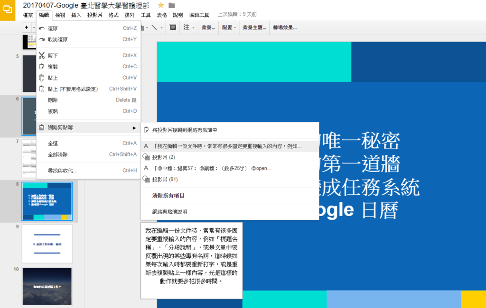Image resolution: width=486 pixels, height=308 pixels.
Task: Click the add new slide plus button
Action: (27, 27)
